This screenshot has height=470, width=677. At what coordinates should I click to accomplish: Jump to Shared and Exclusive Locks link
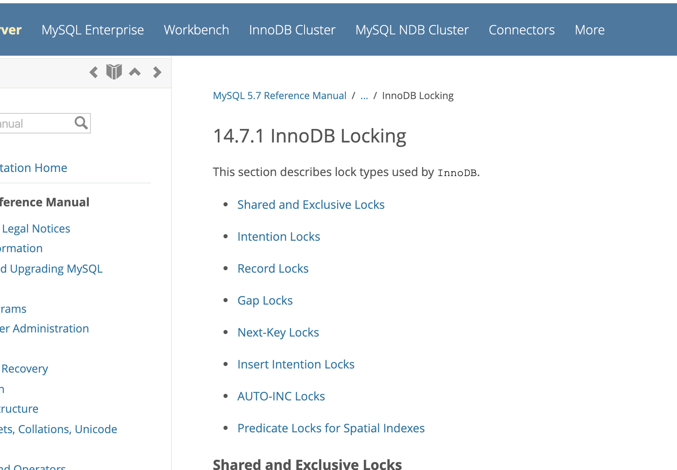311,205
